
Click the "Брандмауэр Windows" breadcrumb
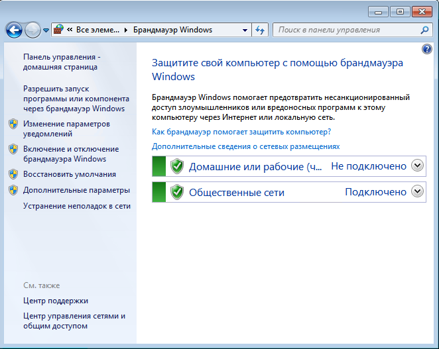pos(172,30)
